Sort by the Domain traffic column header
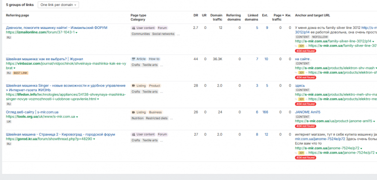This screenshot has width=377, height=180. click(216, 17)
